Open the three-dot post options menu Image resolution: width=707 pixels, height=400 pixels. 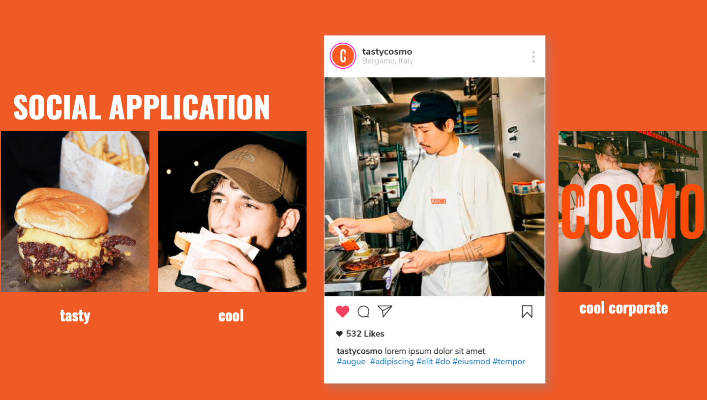[x=533, y=57]
